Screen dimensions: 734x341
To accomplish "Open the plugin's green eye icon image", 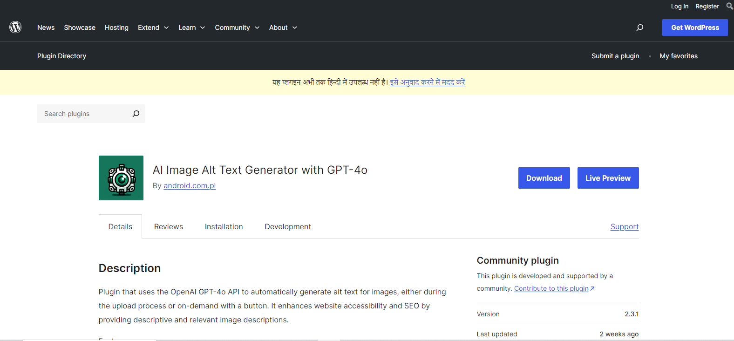I will (121, 178).
